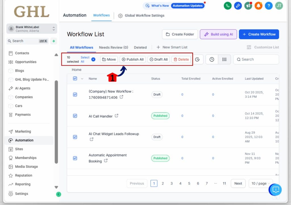The width and height of the screenshot is (291, 205).
Task: Click the AI assistant sparkle icon in header
Action: [x=238, y=6]
